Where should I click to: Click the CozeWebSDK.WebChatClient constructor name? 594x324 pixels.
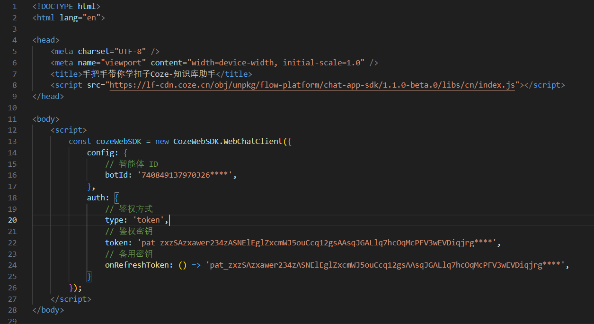click(x=228, y=142)
